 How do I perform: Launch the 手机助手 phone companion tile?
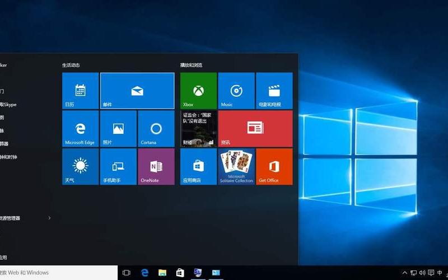(118, 166)
